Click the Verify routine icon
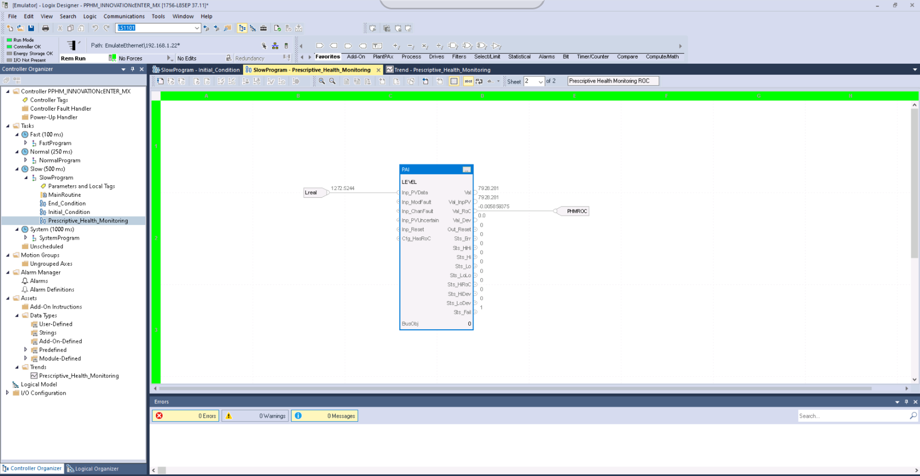The image size is (920, 476). (278, 28)
